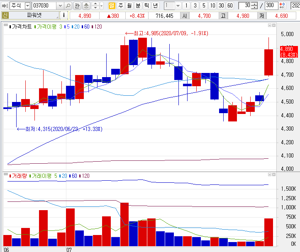
Task: Click the 60-day volume average legend
Action: point(73,176)
